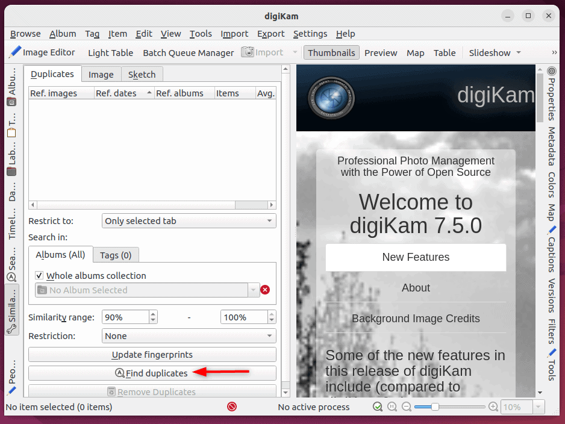Switch to Preview view
Screen dimensions: 565x424
(381, 52)
